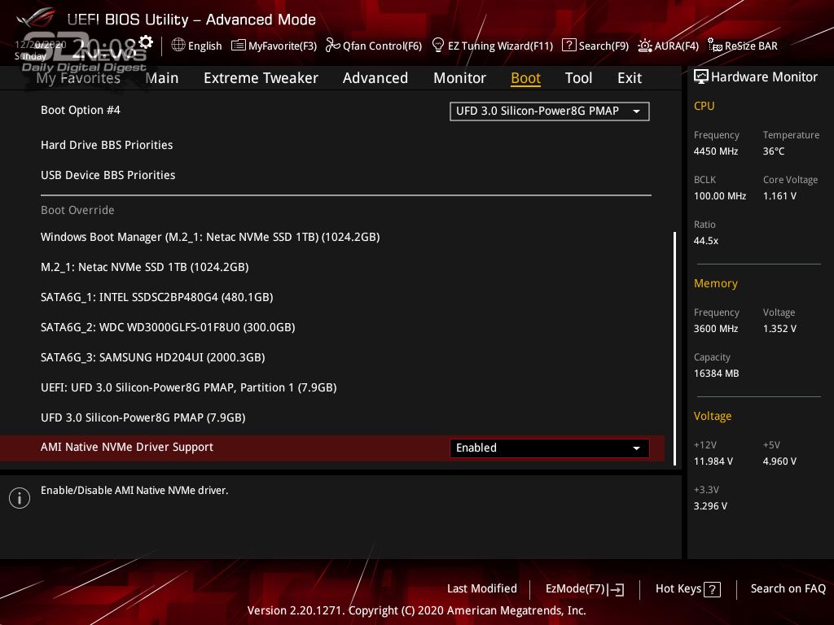Open Qfan Control fan icon

click(332, 46)
